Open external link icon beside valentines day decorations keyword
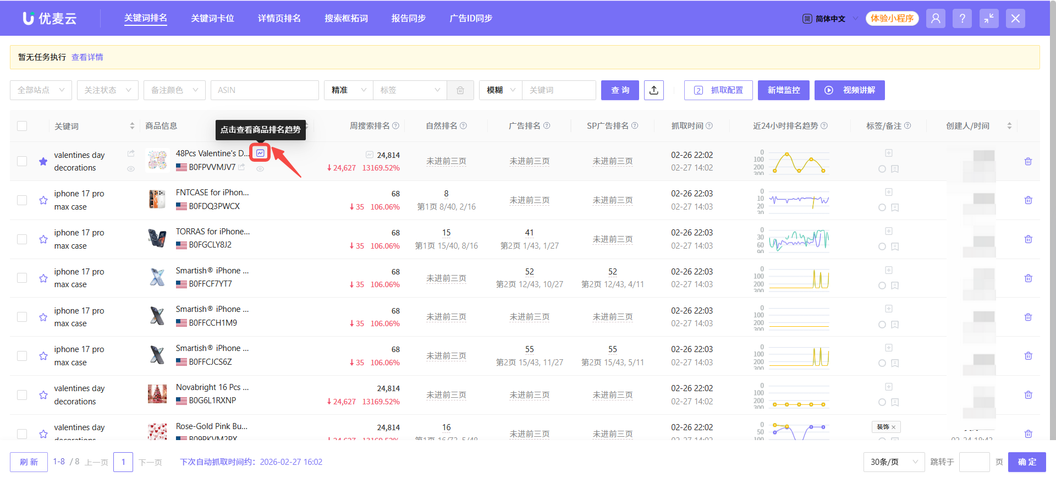The height and width of the screenshot is (483, 1056). (131, 153)
